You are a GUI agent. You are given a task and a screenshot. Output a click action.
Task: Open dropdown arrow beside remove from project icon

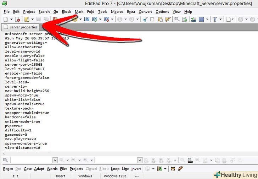tap(112, 19)
